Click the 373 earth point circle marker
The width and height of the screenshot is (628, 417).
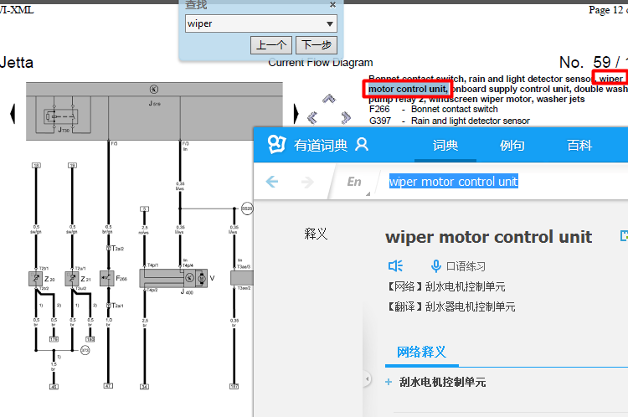pos(85,351)
